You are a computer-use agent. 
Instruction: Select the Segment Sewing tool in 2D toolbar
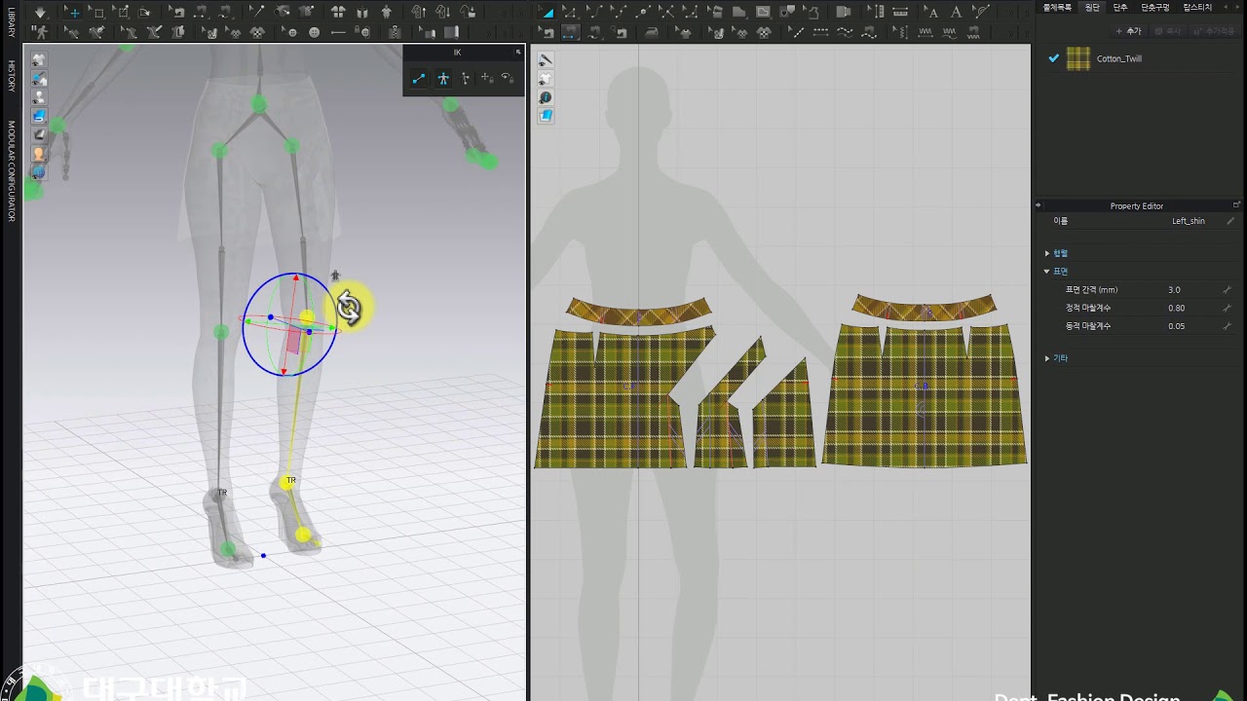click(x=570, y=32)
